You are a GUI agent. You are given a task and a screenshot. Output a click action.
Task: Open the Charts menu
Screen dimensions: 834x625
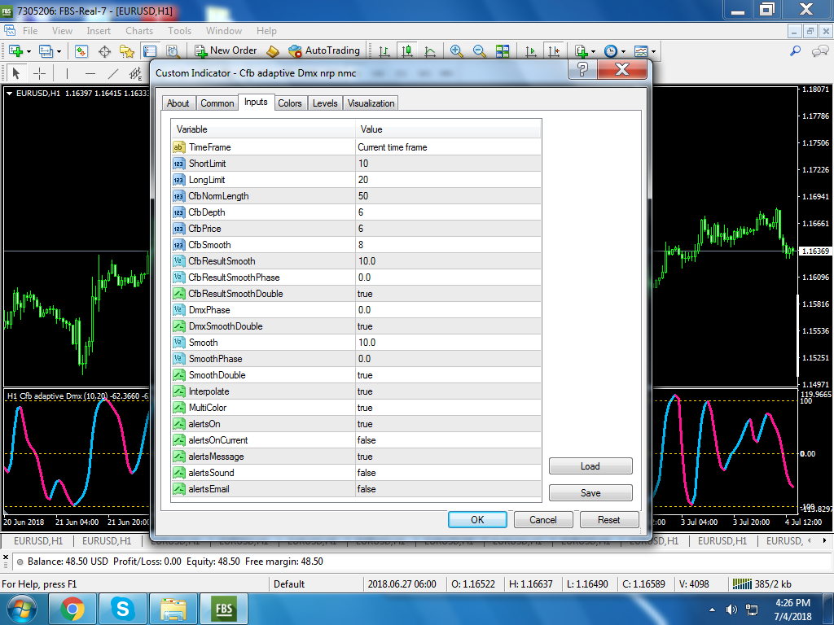139,31
